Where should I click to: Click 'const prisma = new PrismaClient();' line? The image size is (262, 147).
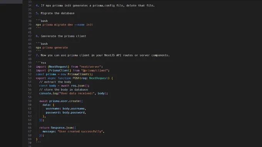tap(64, 74)
